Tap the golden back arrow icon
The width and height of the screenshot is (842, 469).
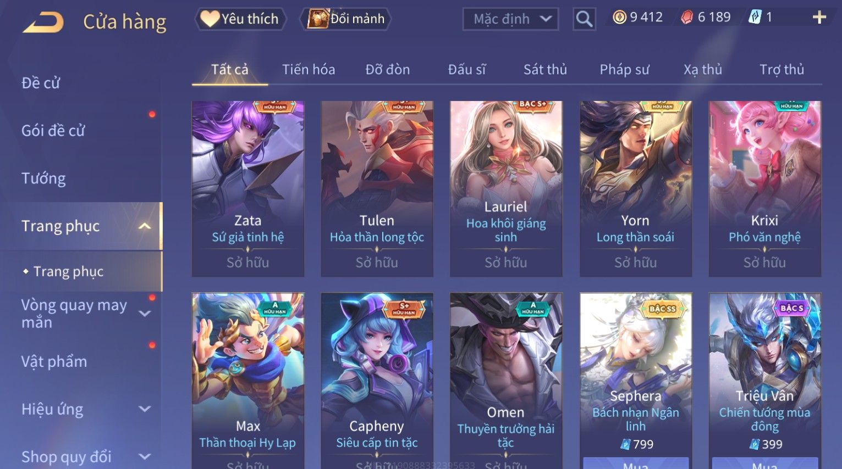(43, 22)
